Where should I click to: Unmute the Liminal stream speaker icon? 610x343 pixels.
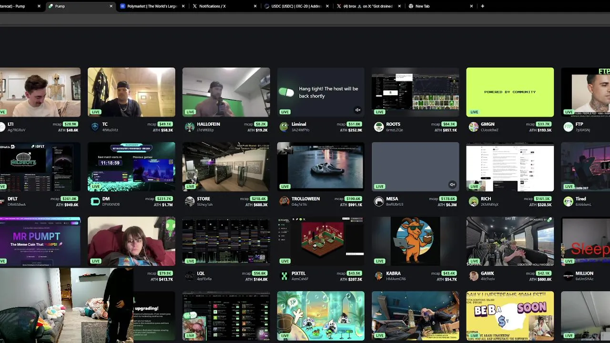[357, 110]
